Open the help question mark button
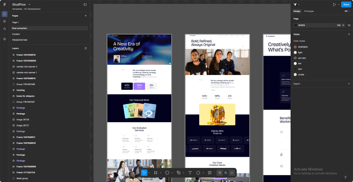353x182 pixels. (345, 177)
